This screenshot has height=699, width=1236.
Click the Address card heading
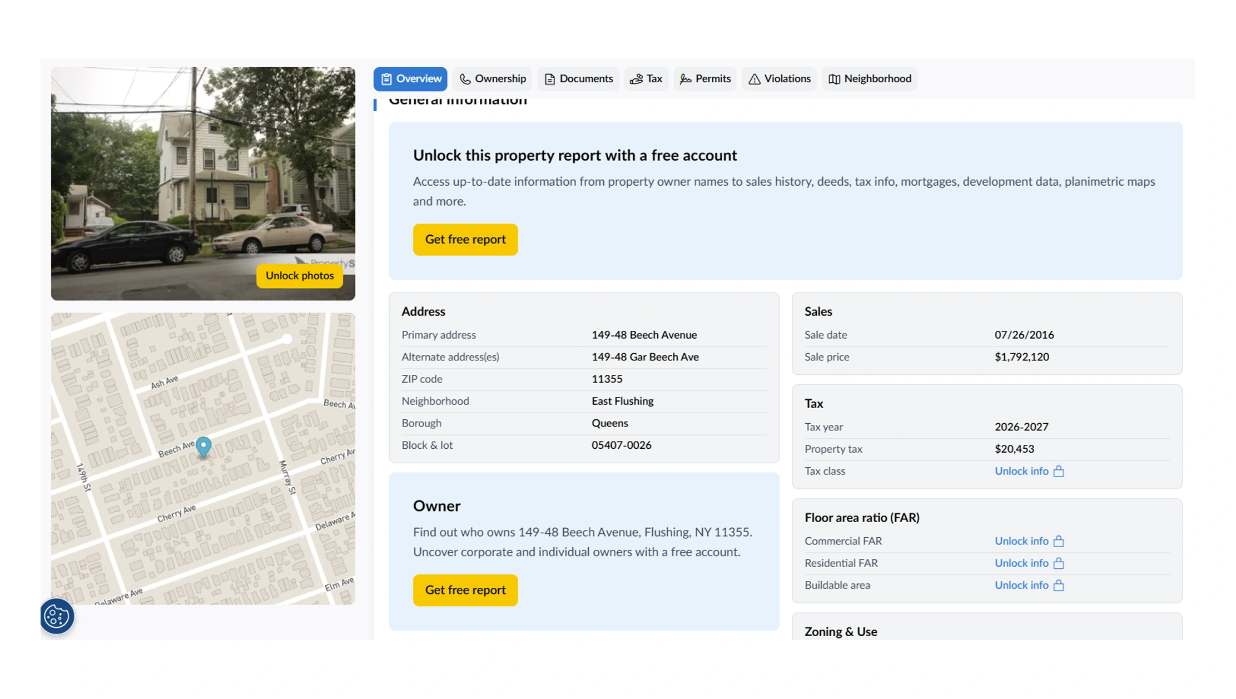[x=423, y=311]
